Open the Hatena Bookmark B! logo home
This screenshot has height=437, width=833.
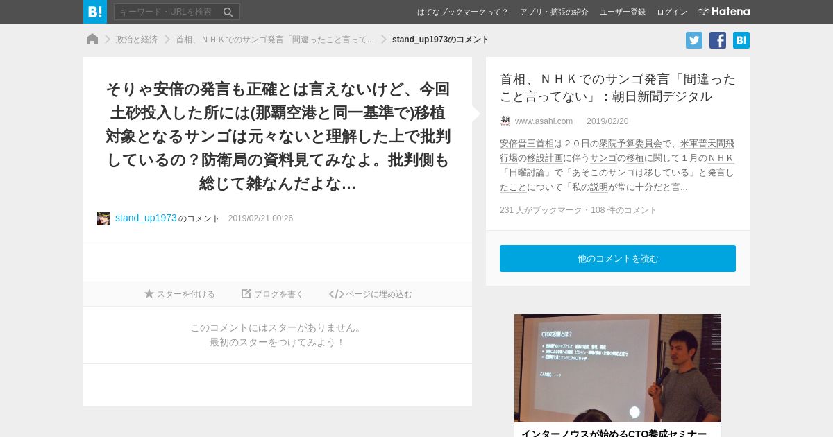(x=95, y=12)
